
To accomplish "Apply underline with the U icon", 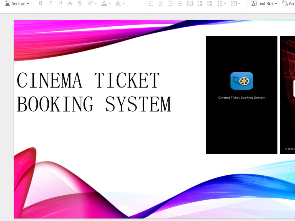I will point(60,3).
